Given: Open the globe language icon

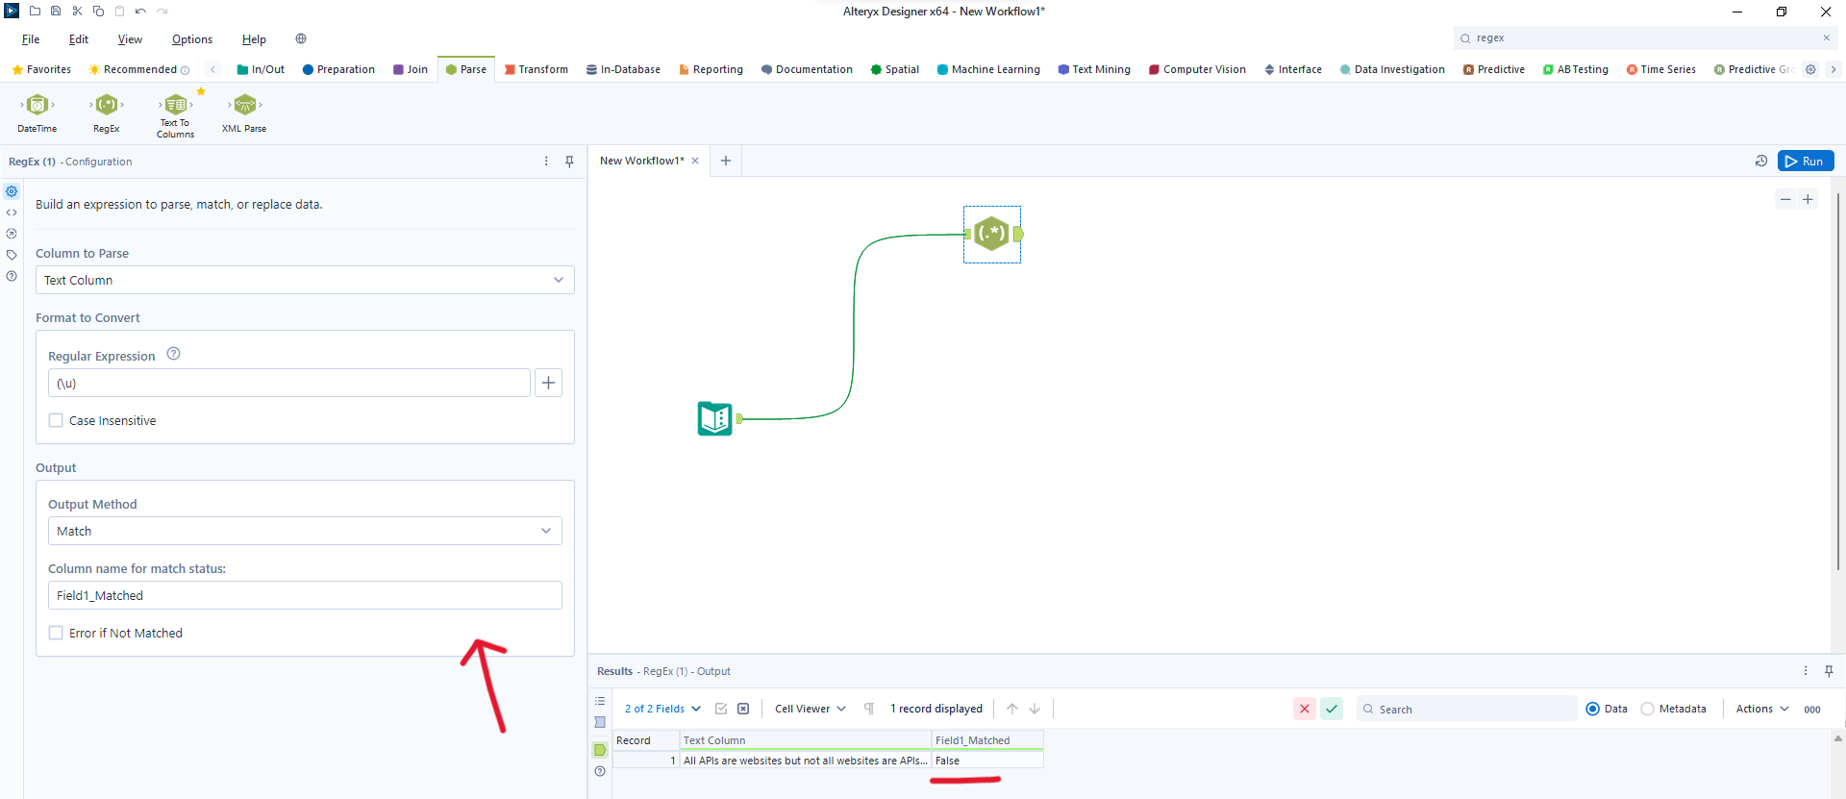Looking at the screenshot, I should pos(301,38).
